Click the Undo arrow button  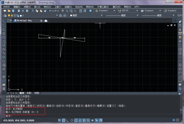[x=50, y=11]
